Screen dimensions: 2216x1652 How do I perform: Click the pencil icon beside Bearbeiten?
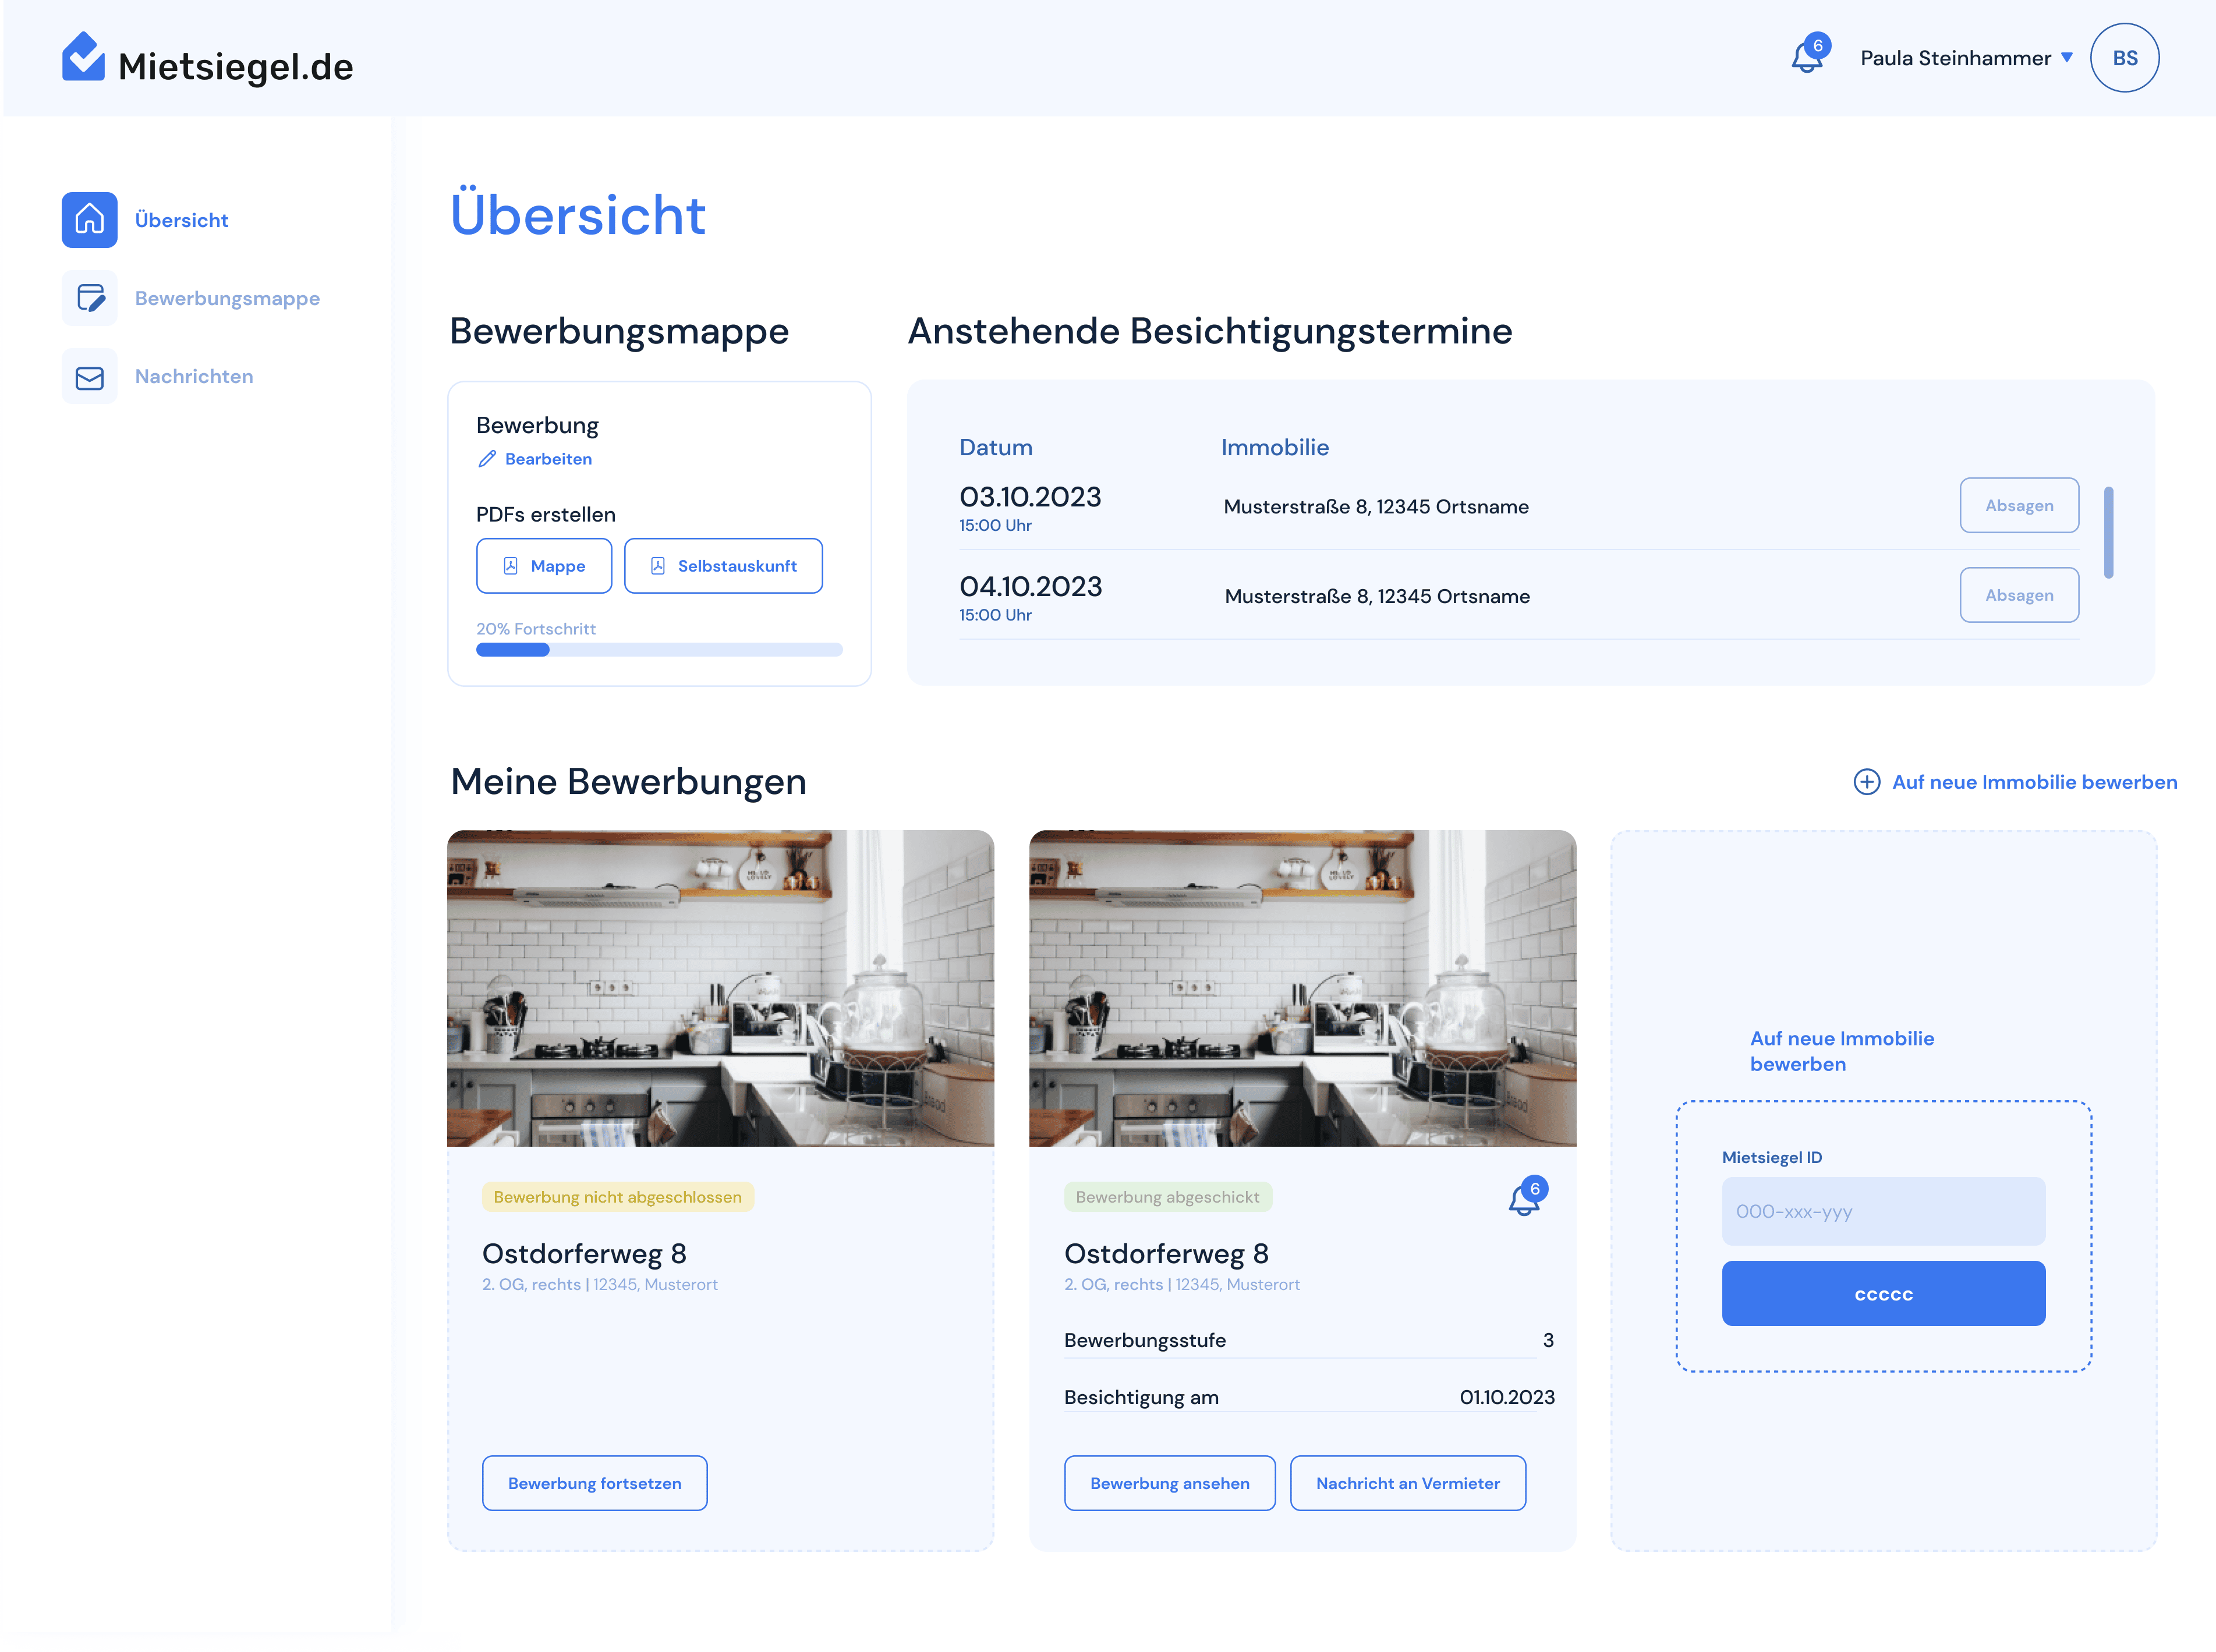pyautogui.click(x=487, y=459)
